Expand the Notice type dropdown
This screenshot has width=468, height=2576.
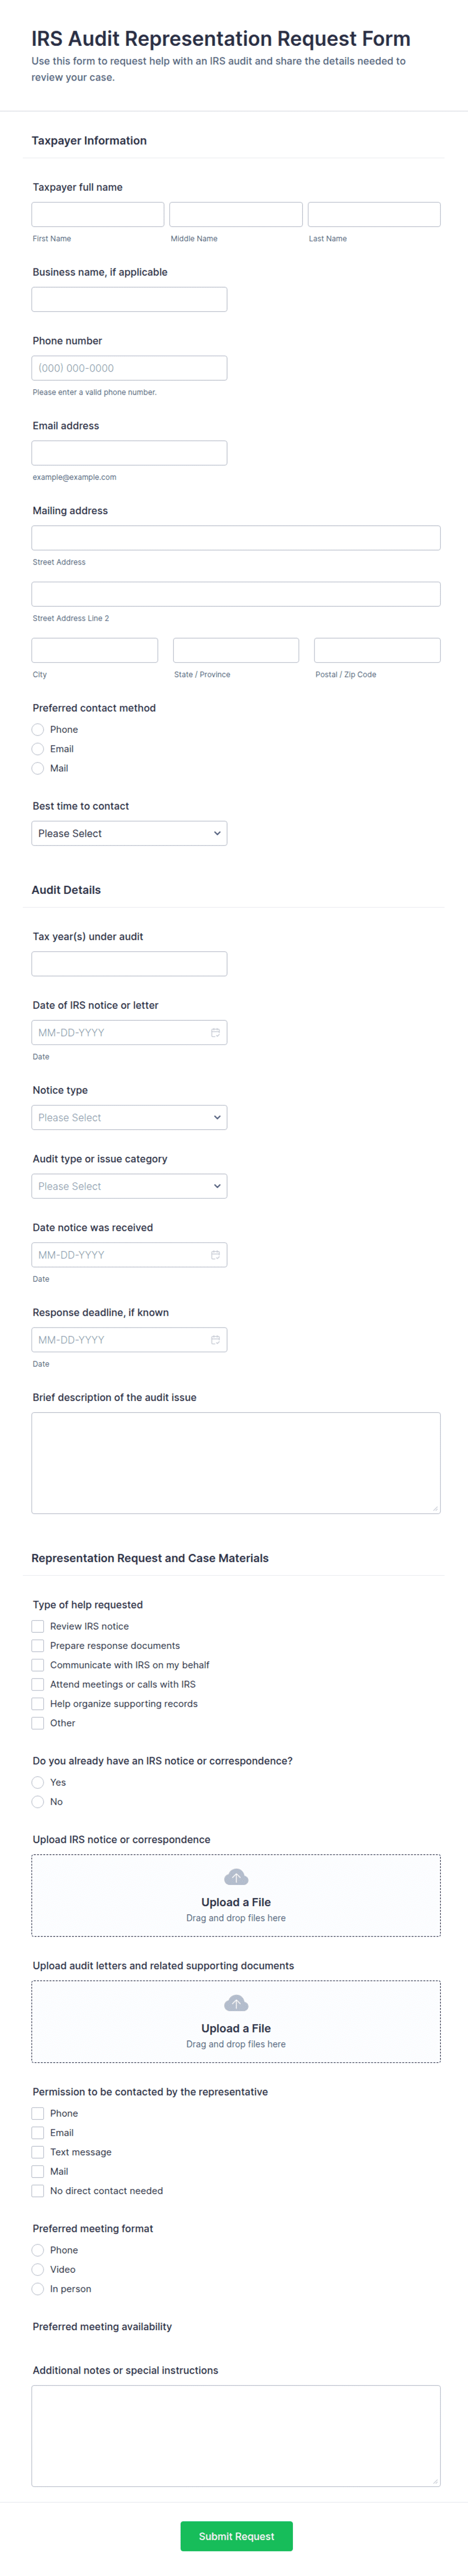129,1117
